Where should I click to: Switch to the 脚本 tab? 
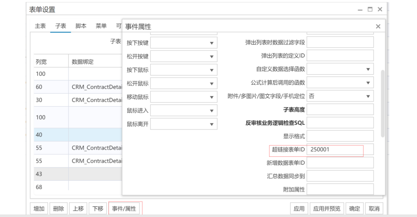(81, 26)
